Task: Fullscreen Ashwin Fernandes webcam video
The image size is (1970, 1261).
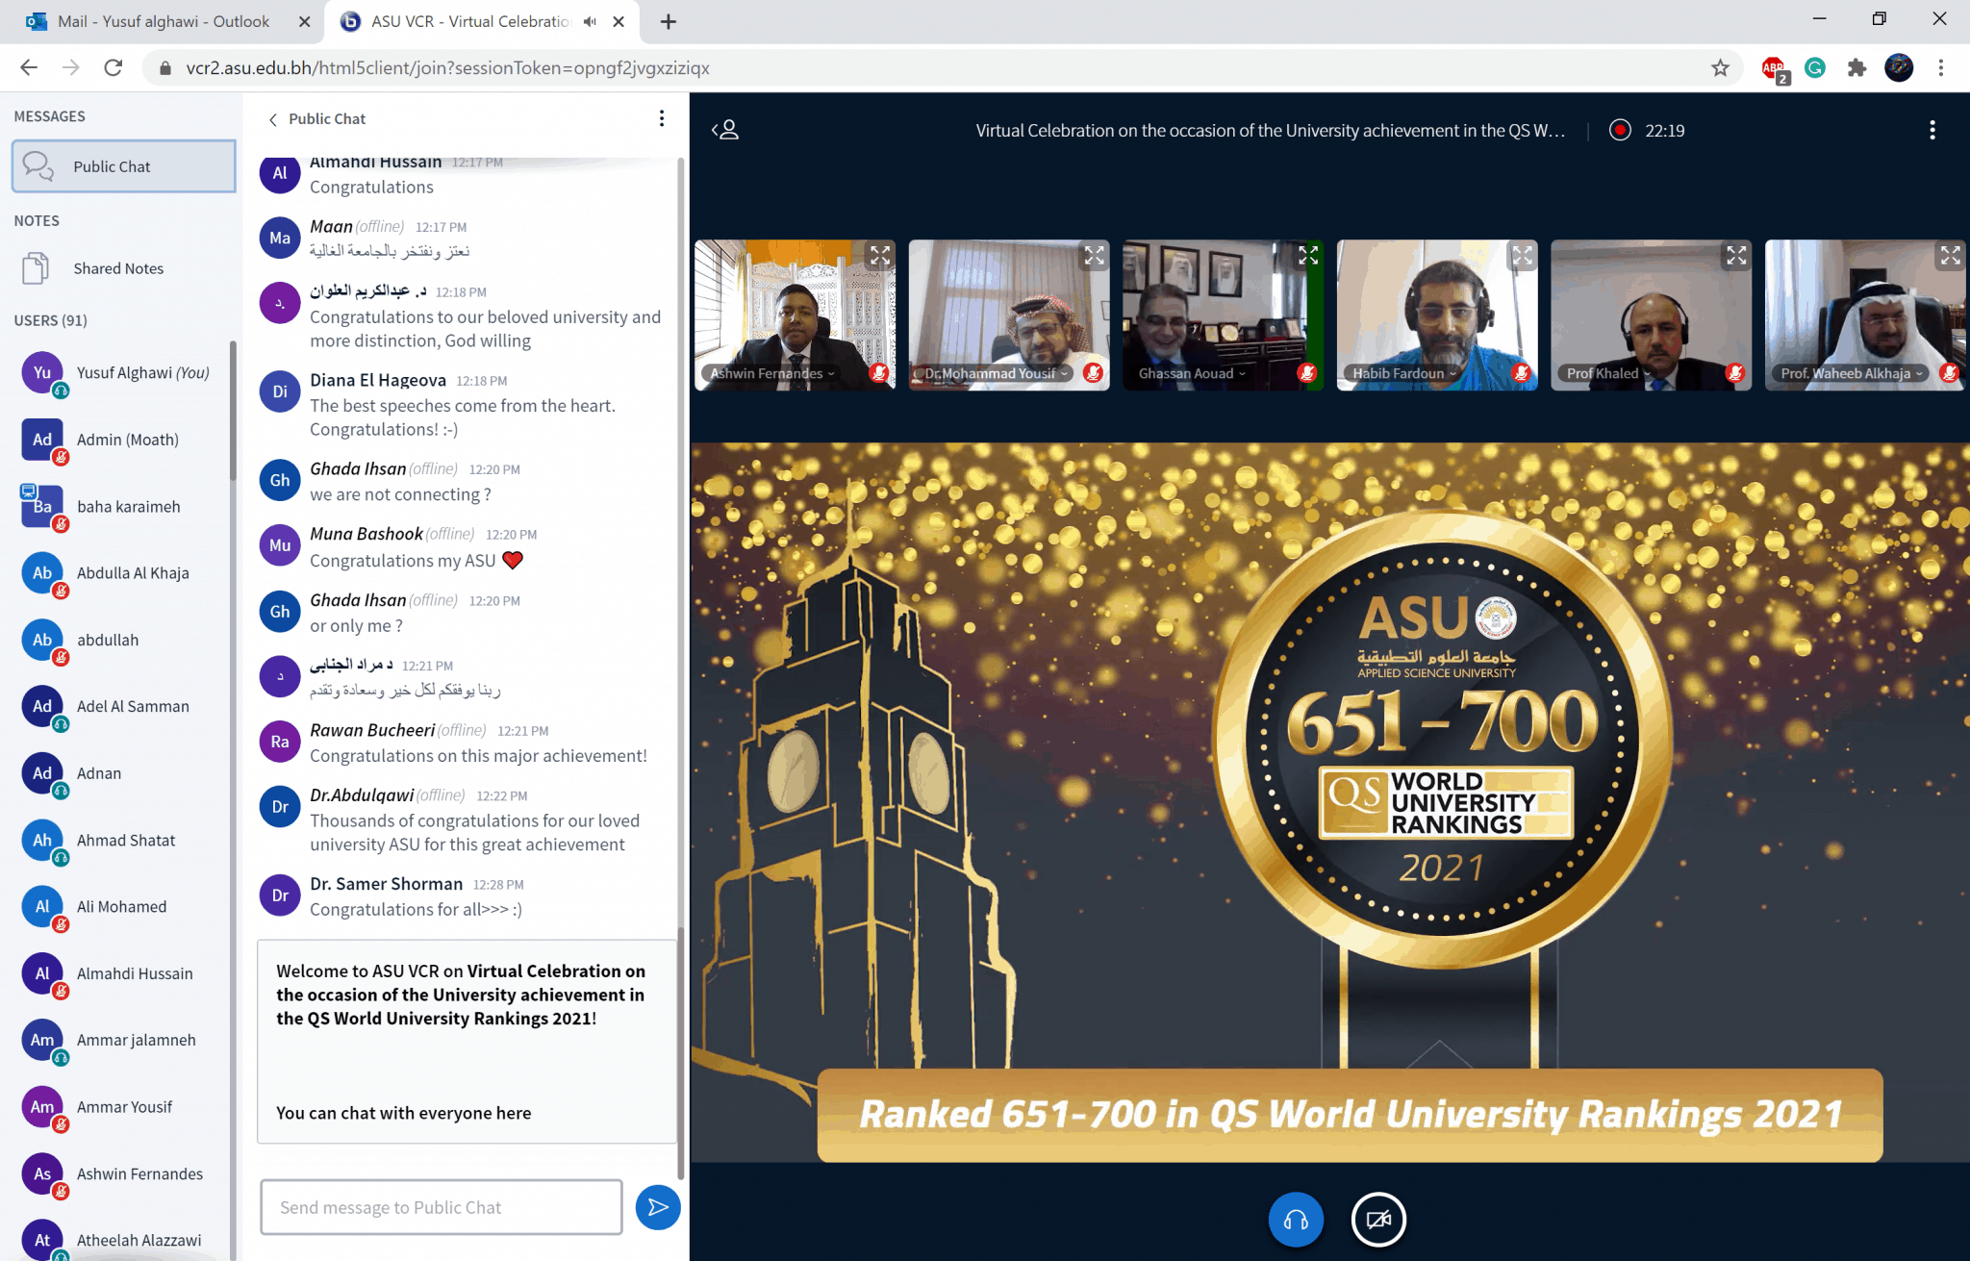Action: pyautogui.click(x=880, y=256)
